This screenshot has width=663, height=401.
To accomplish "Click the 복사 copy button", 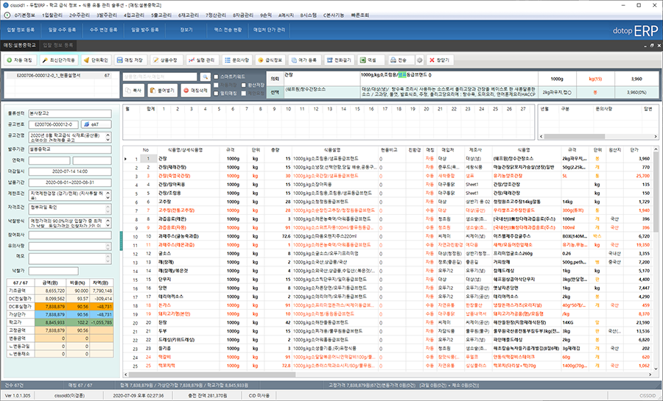I will (134, 88).
